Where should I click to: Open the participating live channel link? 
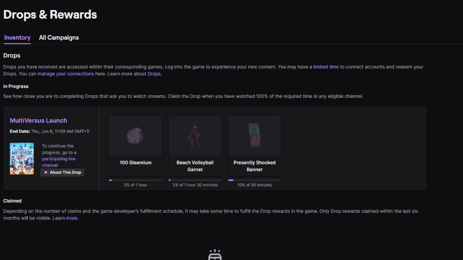(x=59, y=158)
